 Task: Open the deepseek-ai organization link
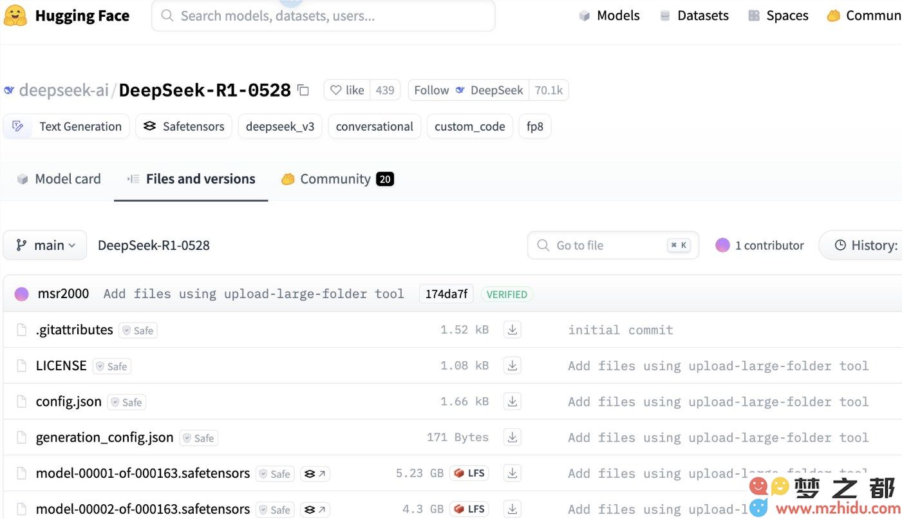pyautogui.click(x=64, y=90)
